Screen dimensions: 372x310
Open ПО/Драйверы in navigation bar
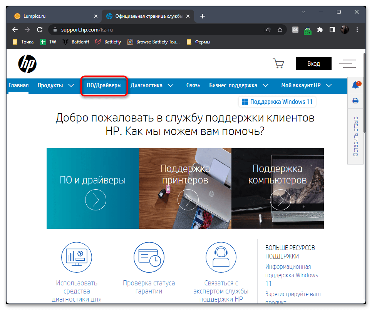pos(104,85)
